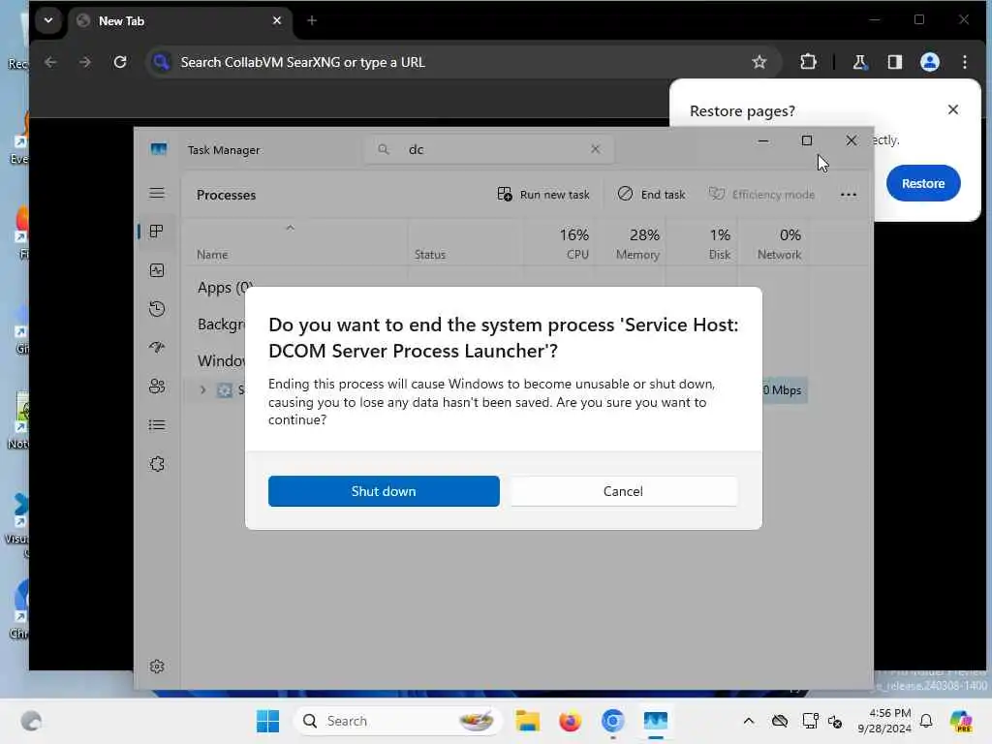992x744 pixels.
Task: Open Chrome Labs flask icon
Action: [859, 62]
